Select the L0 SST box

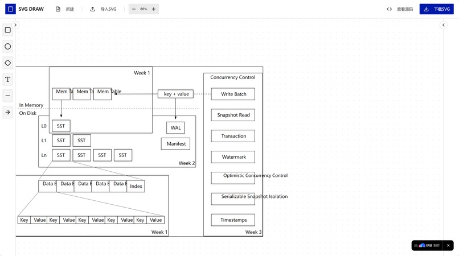61,126
